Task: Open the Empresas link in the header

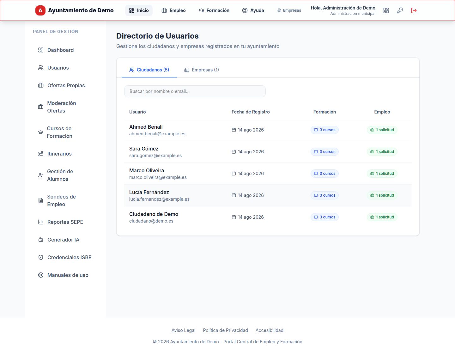Action: (289, 10)
